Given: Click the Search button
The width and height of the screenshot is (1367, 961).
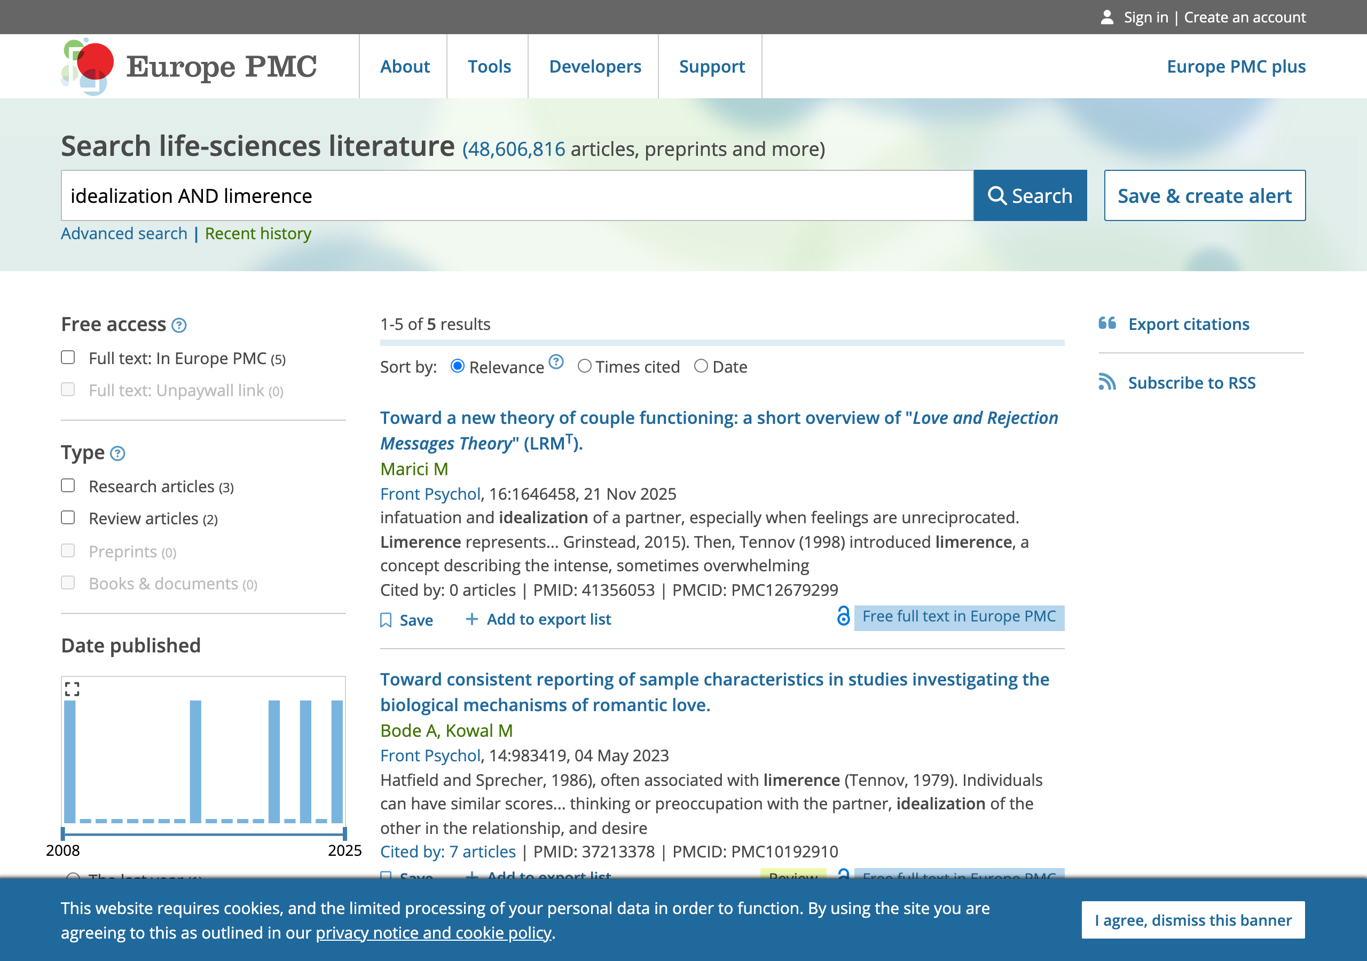Looking at the screenshot, I should pyautogui.click(x=1030, y=196).
